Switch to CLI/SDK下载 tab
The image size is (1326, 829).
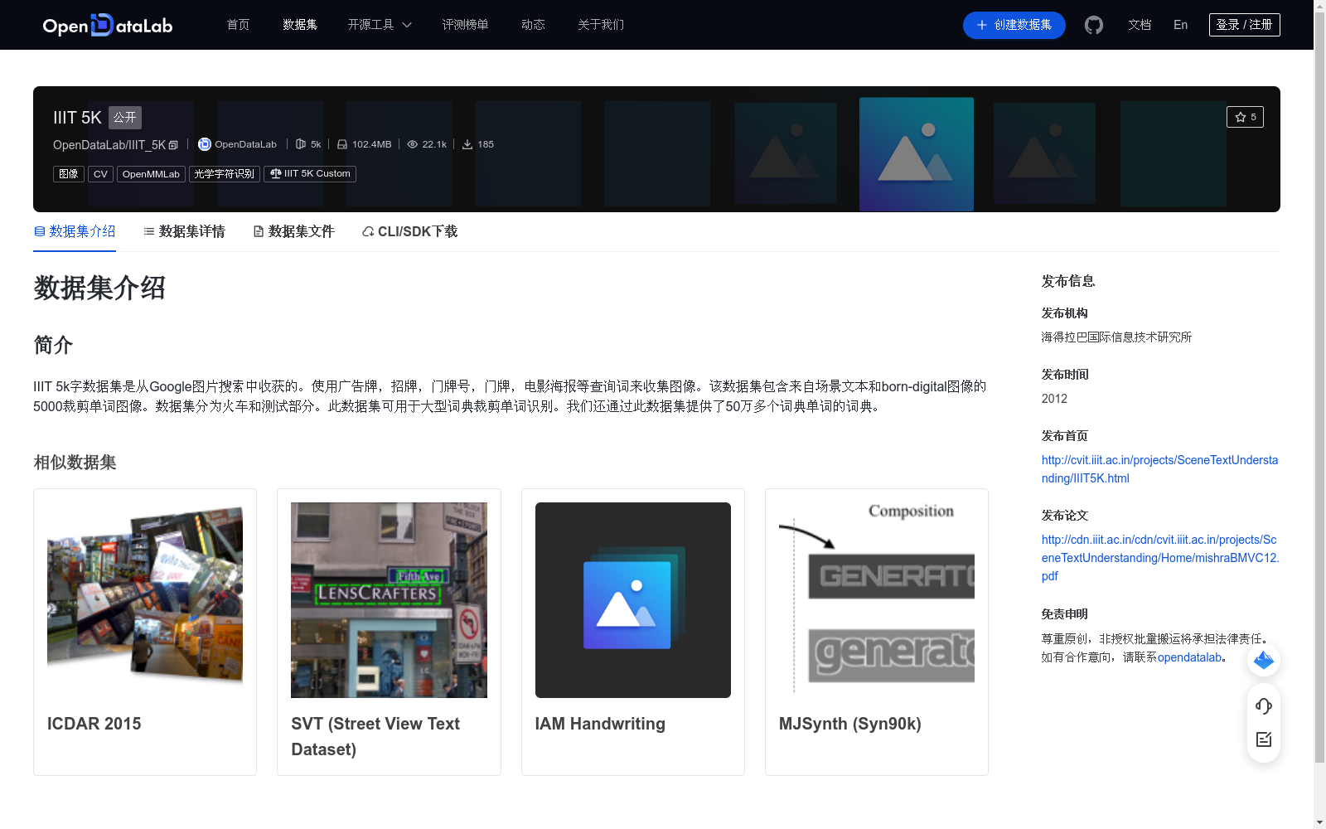click(409, 231)
